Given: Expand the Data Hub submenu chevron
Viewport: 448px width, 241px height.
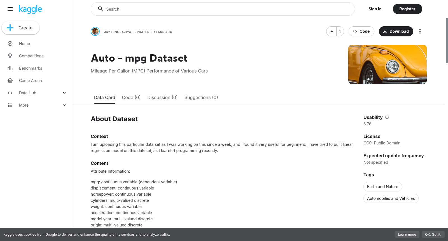Looking at the screenshot, I should [64, 93].
